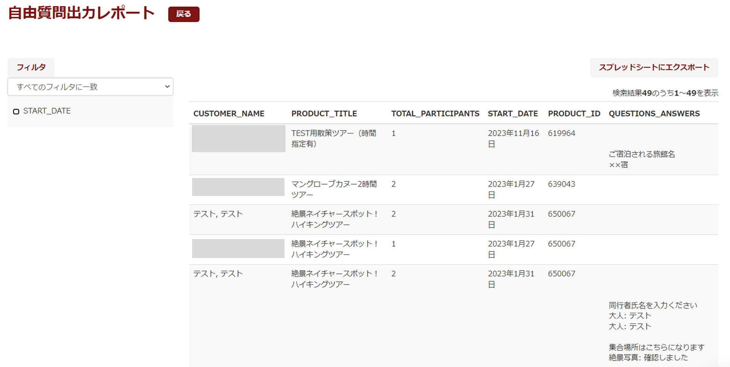Image resolution: width=730 pixels, height=367 pixels.
Task: Sort by PRODUCT_TITLE column header
Action: tap(324, 113)
